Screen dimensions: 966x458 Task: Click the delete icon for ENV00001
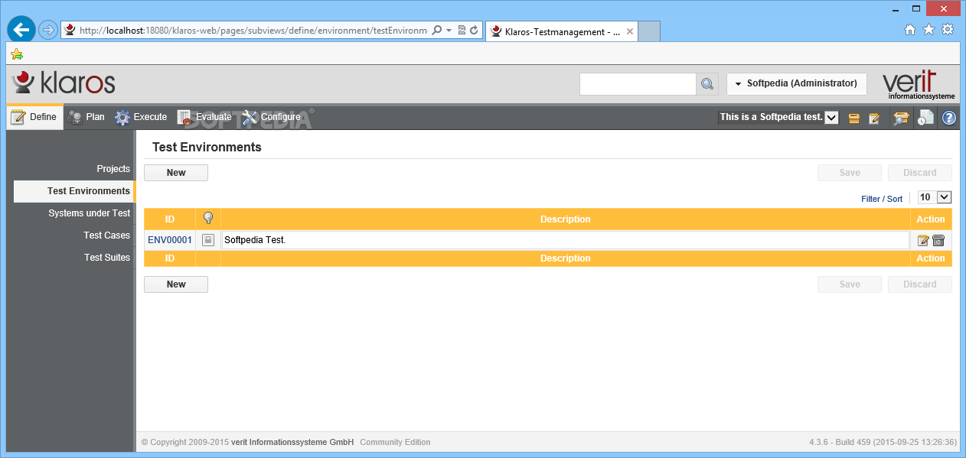coord(938,240)
